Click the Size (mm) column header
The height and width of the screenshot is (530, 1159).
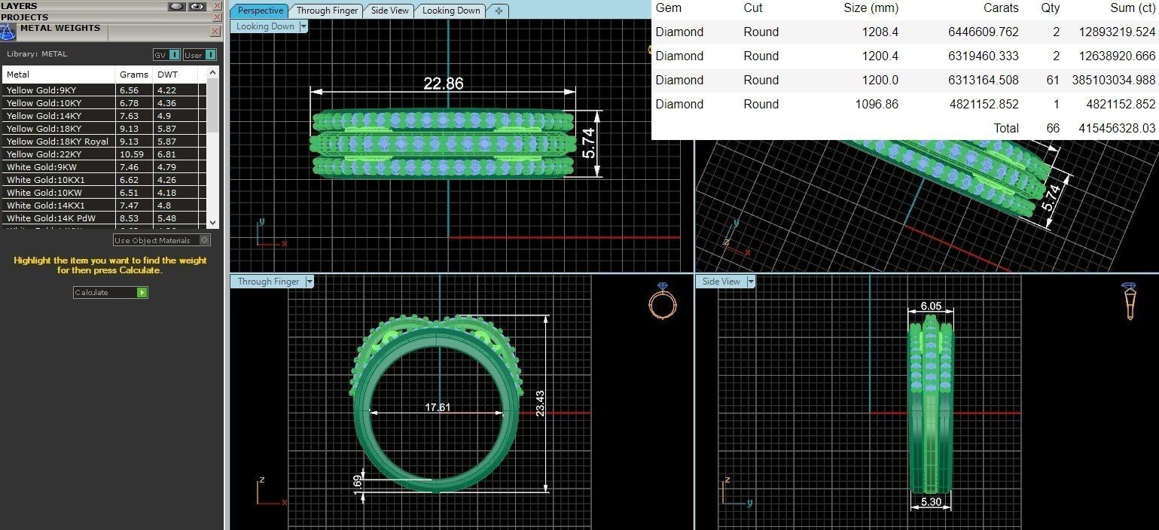871,8
